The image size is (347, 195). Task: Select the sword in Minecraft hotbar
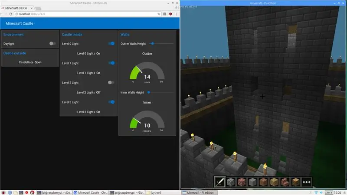pyautogui.click(x=220, y=182)
